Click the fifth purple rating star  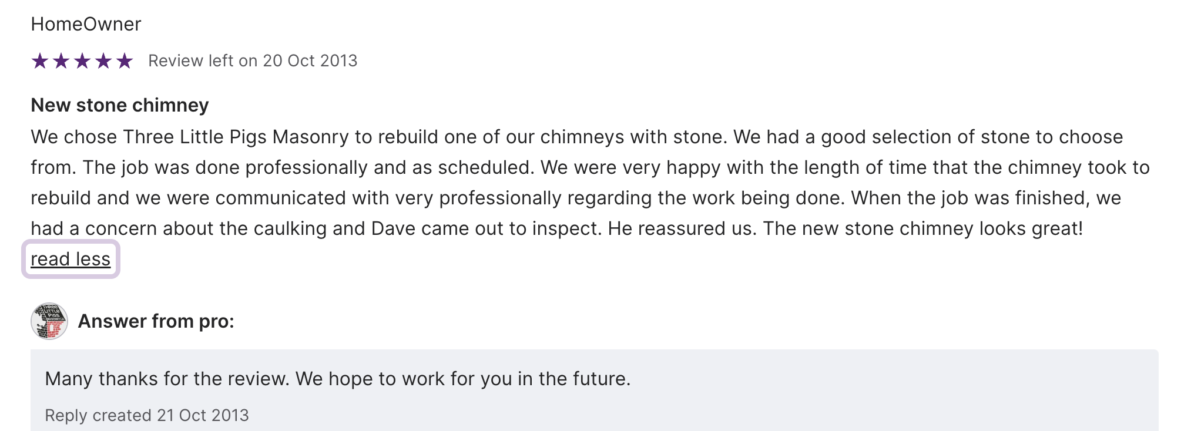125,61
